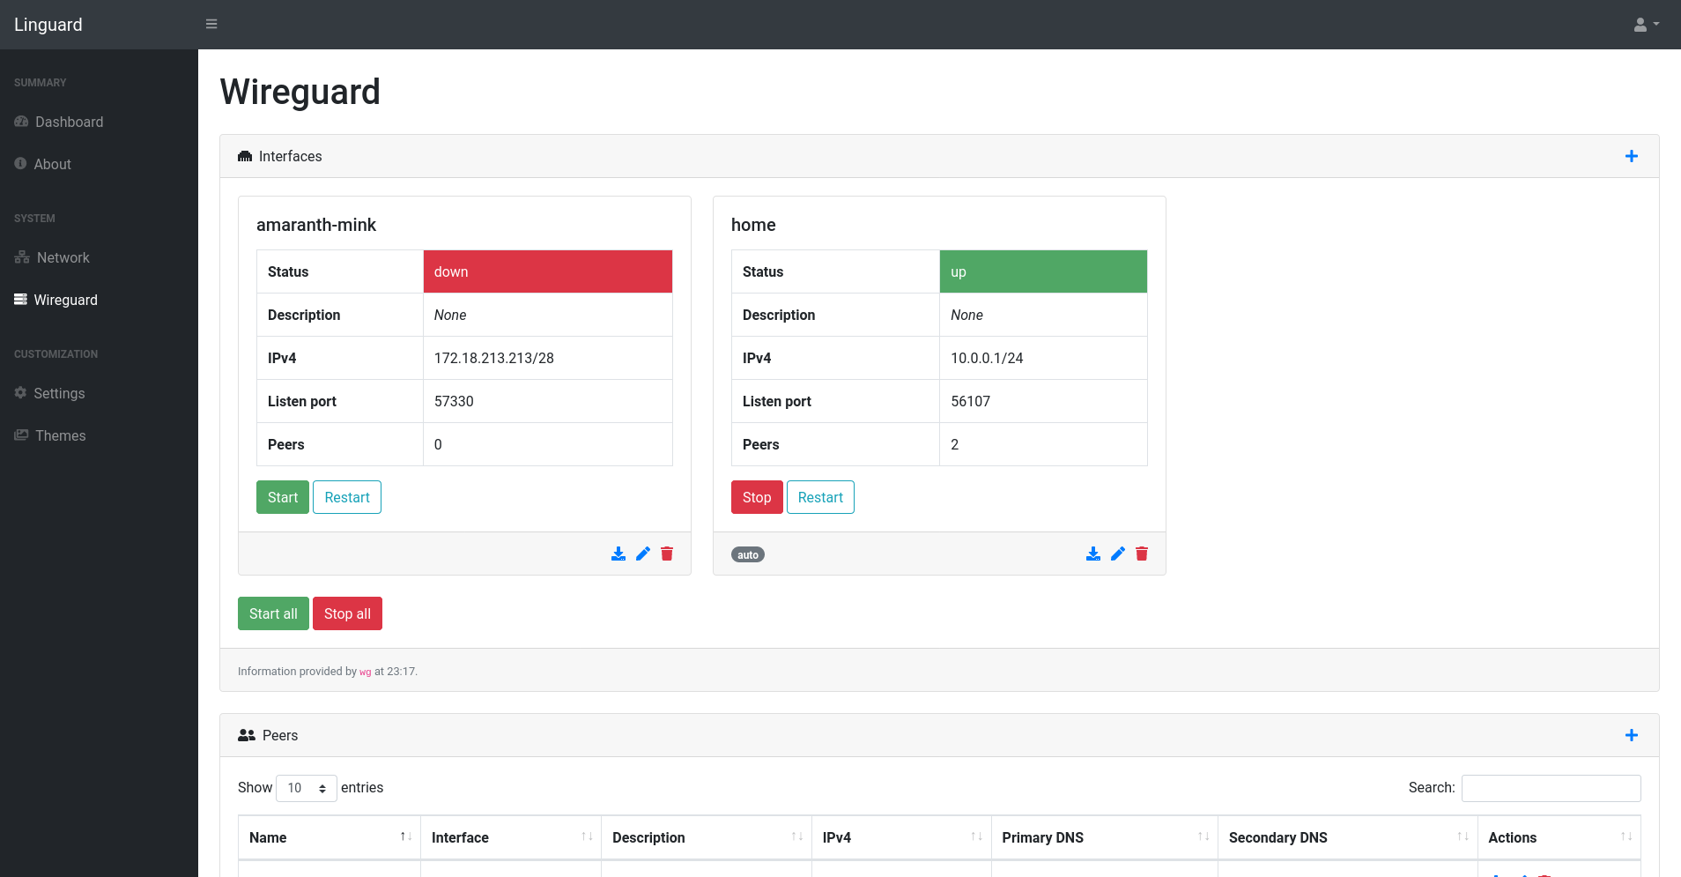Click Start all interfaces button
Viewport: 1681px width, 877px height.
coord(273,613)
